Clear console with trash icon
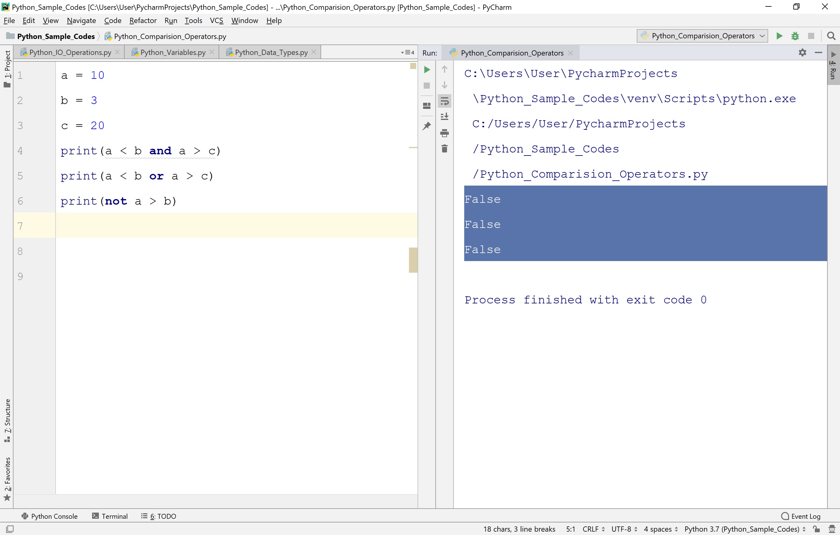 445,149
